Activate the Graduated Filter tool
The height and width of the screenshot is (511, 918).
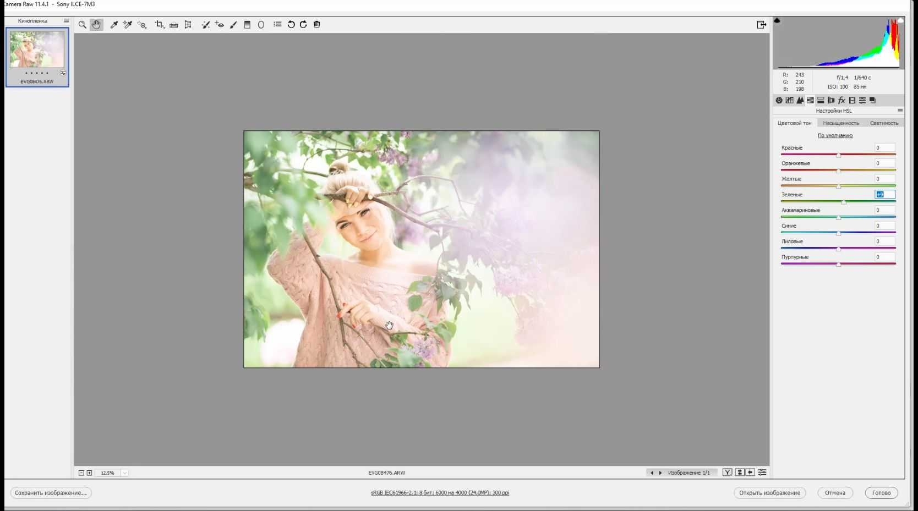click(247, 25)
